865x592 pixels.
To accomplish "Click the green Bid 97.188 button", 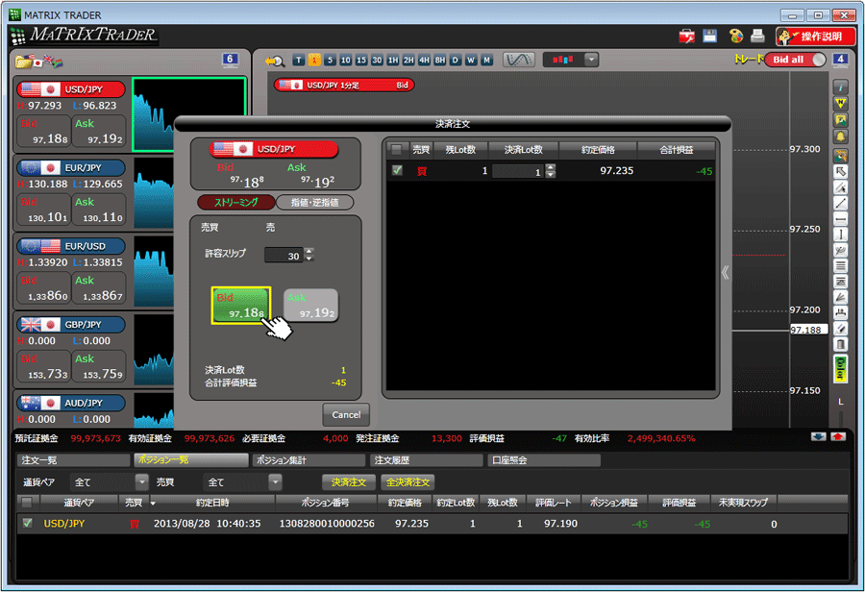I will (x=241, y=305).
